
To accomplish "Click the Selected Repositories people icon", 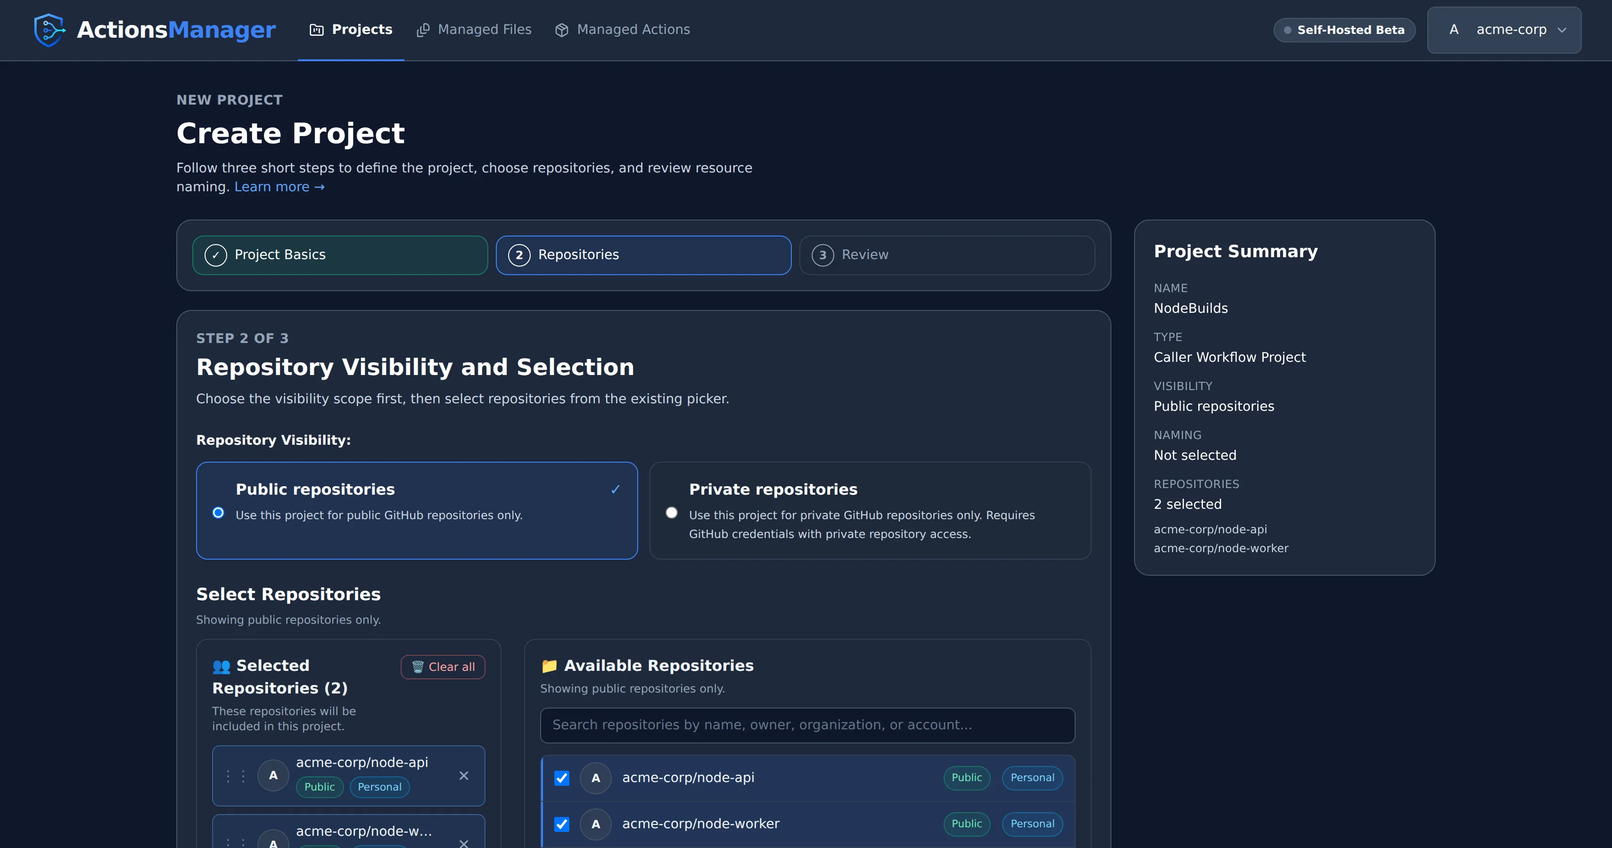I will pyautogui.click(x=221, y=667).
